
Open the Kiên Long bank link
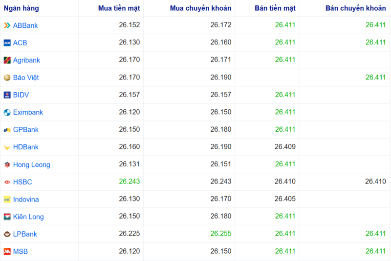click(28, 217)
